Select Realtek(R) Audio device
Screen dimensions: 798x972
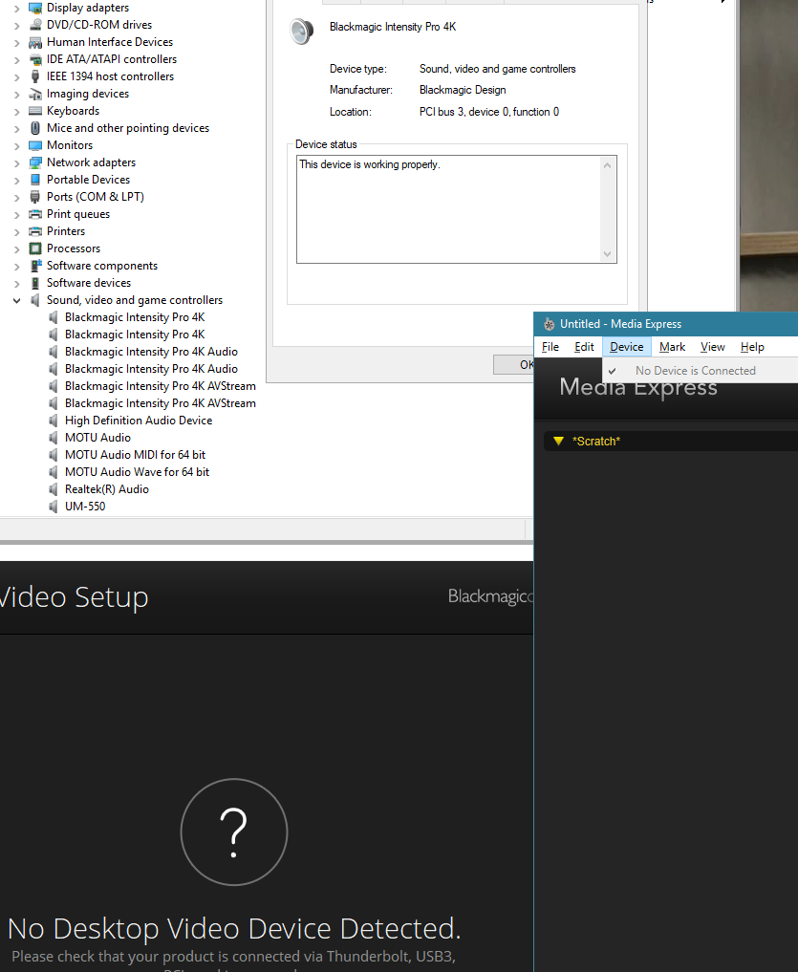pyautogui.click(x=107, y=489)
